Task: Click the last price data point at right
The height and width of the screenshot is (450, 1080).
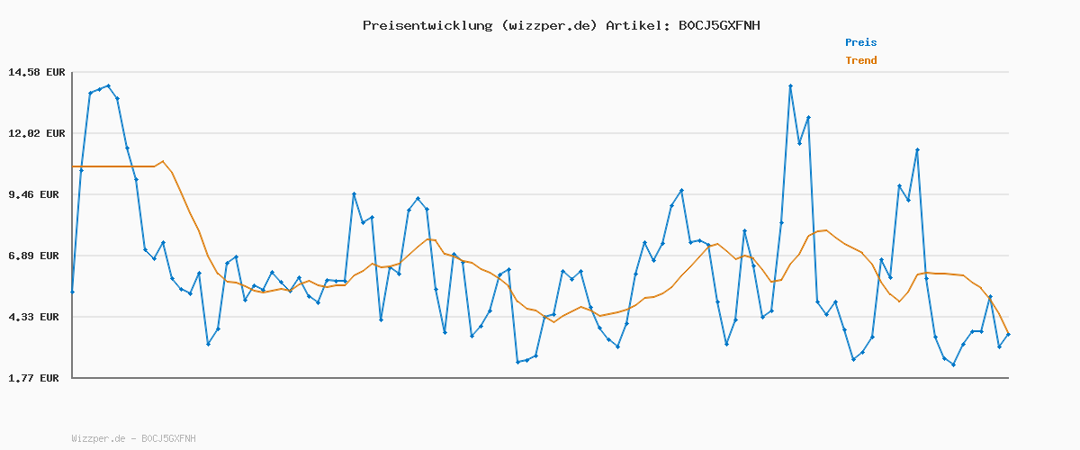Action: 1008,335
